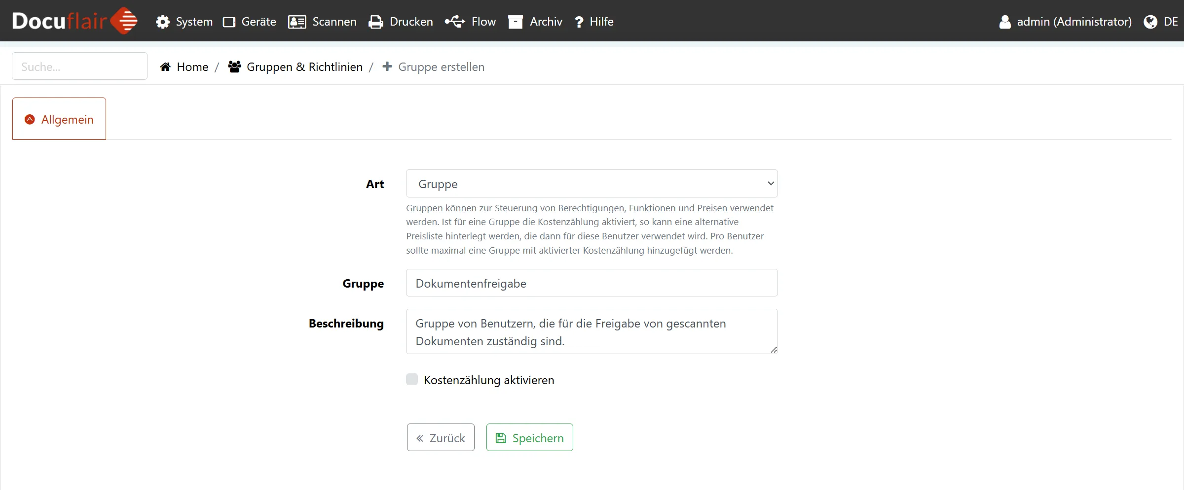Click the Docuflair logo

pos(74,21)
